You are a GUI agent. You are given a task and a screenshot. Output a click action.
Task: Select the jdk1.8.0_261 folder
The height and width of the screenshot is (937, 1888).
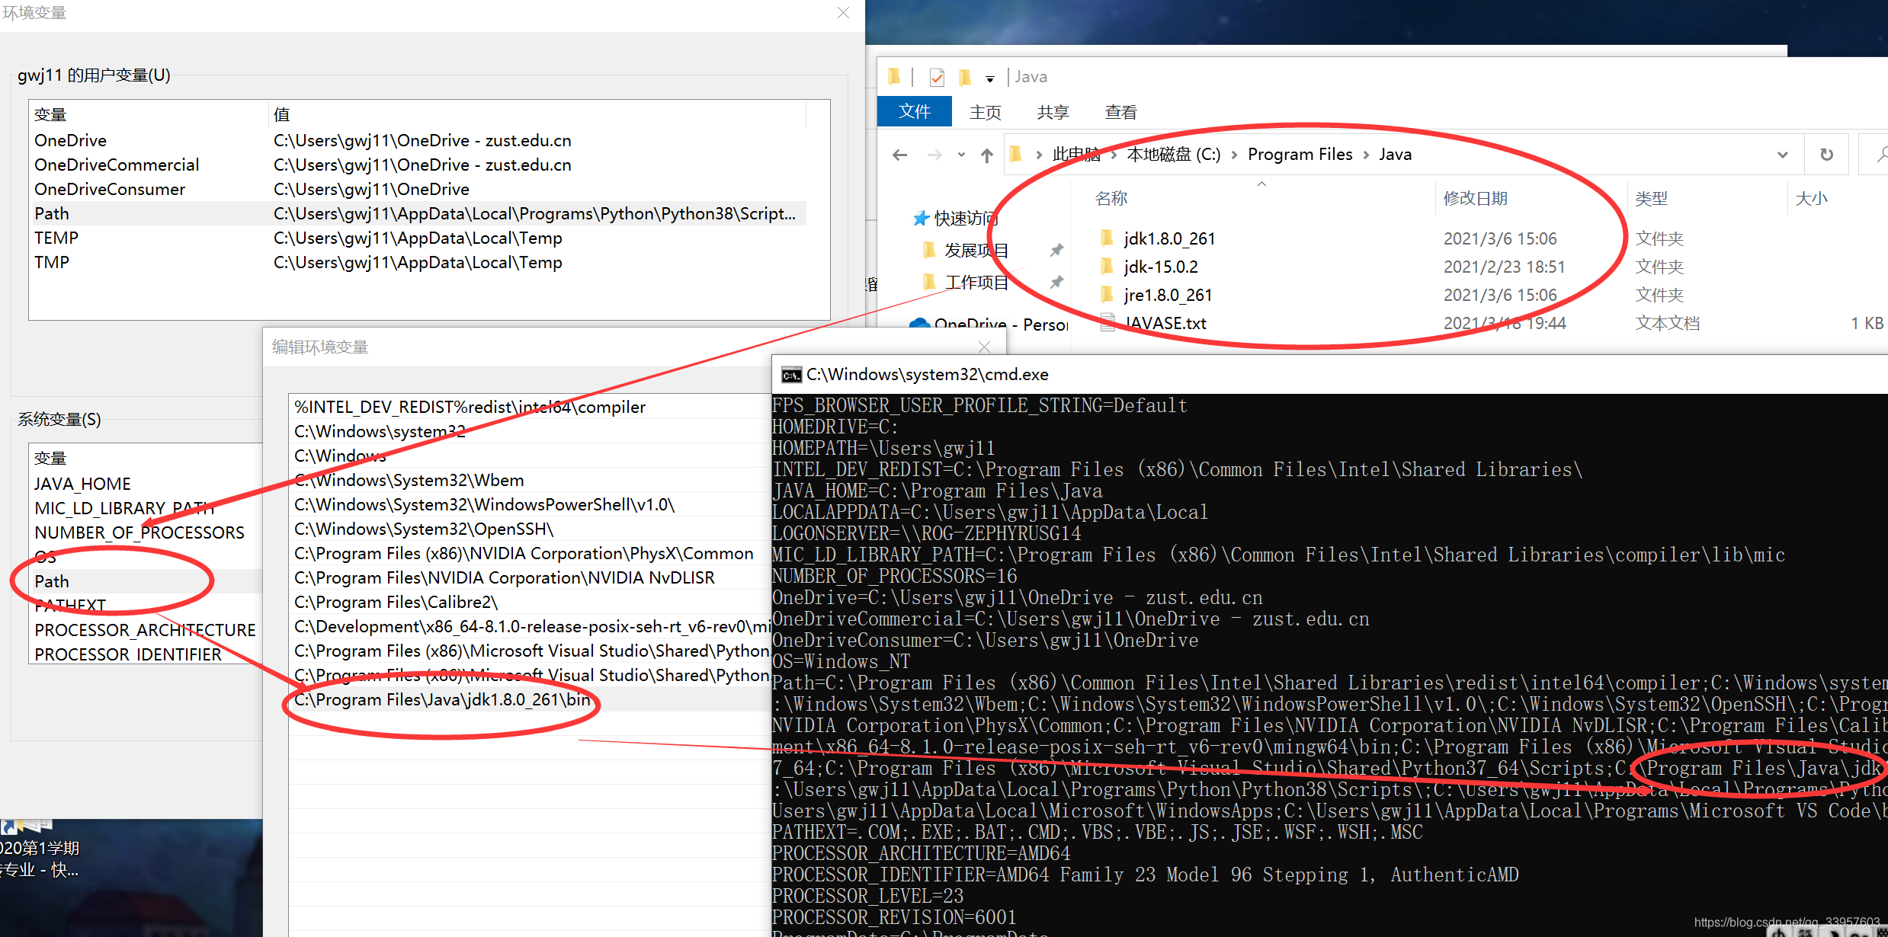point(1169,238)
